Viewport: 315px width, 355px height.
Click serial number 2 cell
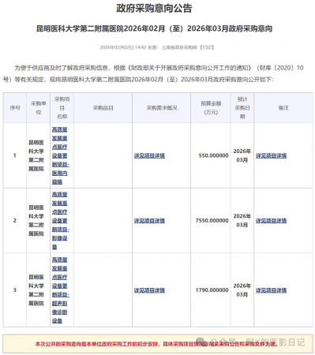point(15,221)
